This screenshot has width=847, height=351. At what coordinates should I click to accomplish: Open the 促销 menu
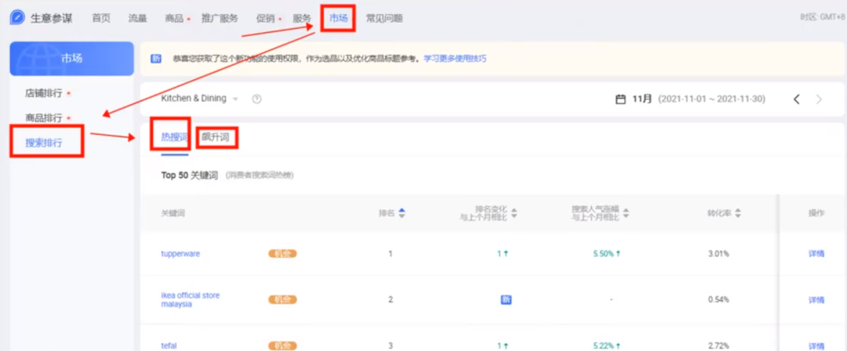(x=265, y=18)
